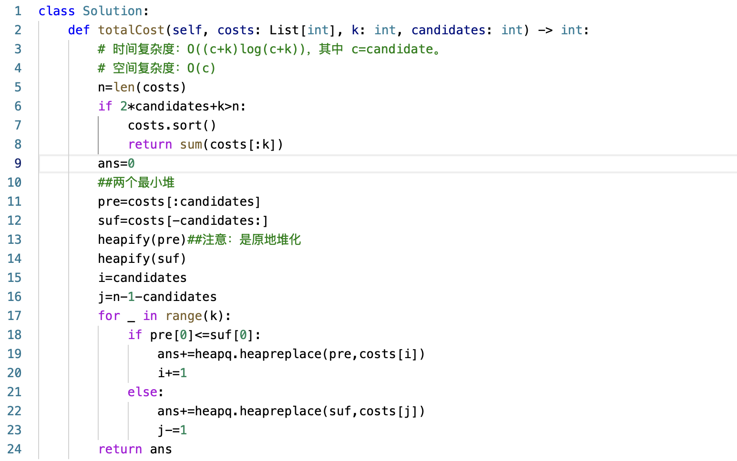Click the i+=1 statement on line 20

click(172, 372)
